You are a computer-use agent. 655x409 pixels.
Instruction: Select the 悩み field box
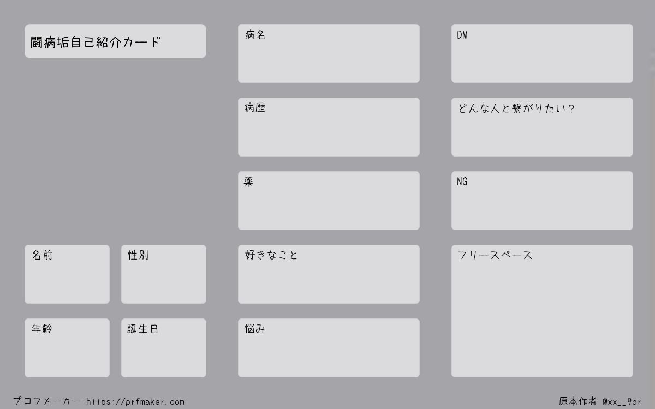pyautogui.click(x=329, y=348)
